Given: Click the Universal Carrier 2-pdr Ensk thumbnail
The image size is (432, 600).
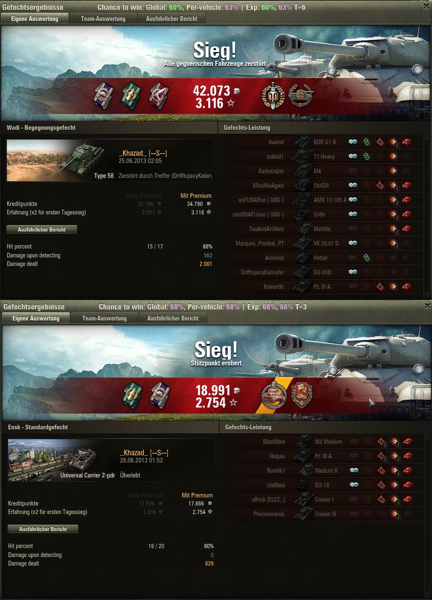Looking at the screenshot, I should 57,461.
